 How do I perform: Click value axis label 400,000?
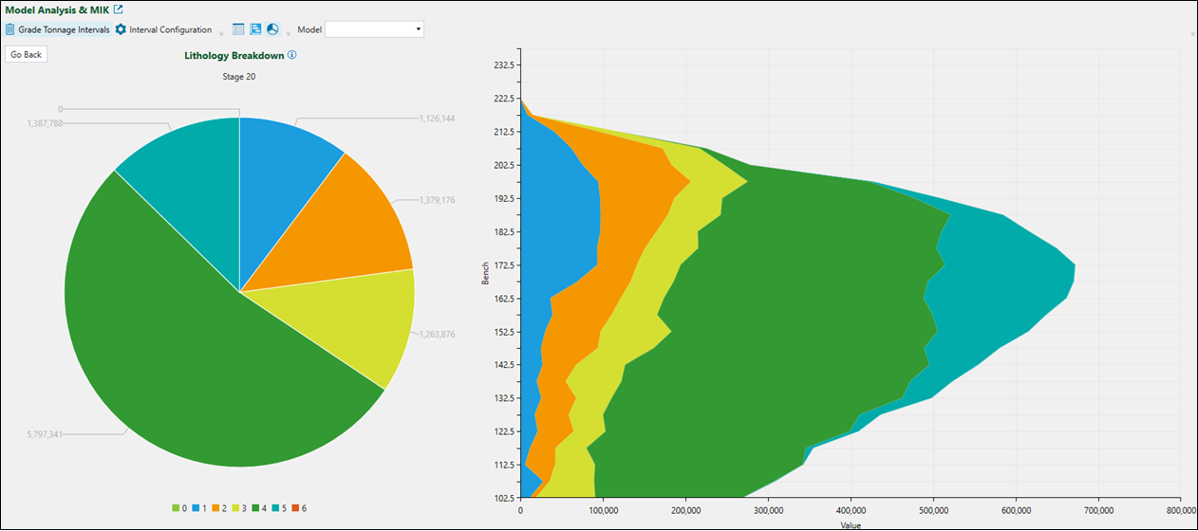coord(851,510)
